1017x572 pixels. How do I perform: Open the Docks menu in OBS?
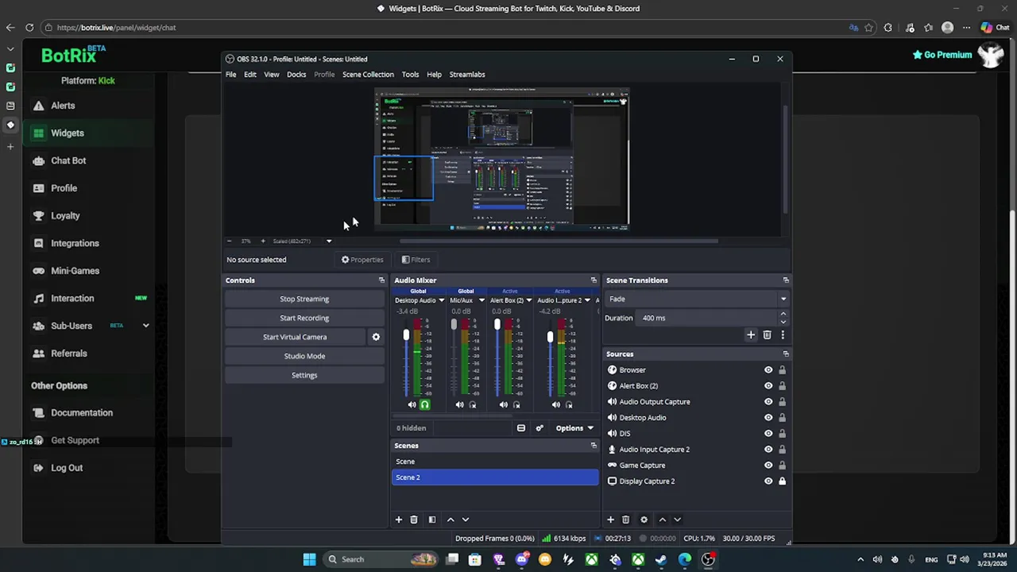point(296,75)
